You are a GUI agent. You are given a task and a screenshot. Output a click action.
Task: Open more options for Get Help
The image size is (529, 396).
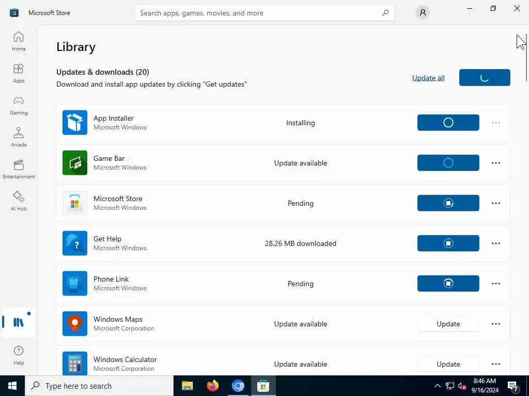(x=495, y=243)
